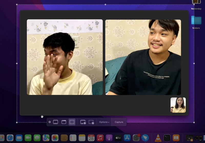Open VLC from the Dock
This screenshot has height=143, width=205.
tap(158, 138)
